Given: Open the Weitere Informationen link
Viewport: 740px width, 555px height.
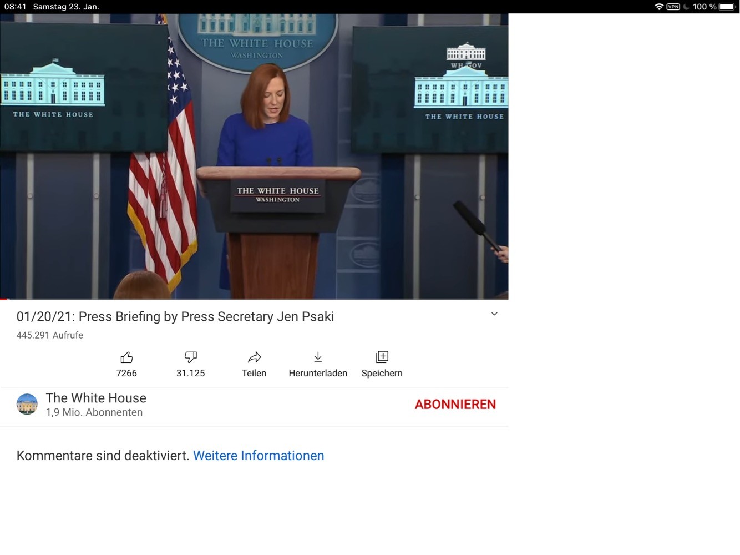Looking at the screenshot, I should [259, 456].
